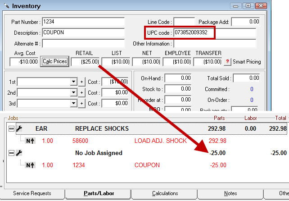Click the Alternate # field

point(83,44)
